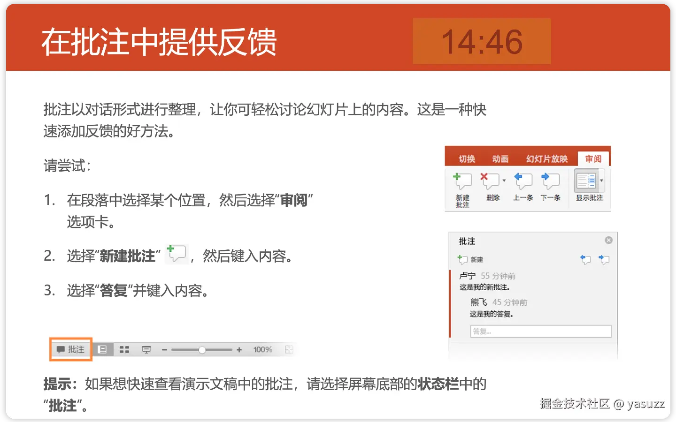676x422 pixels.
Task: Click the slide title 在批注中提供反馈
Action: (x=159, y=42)
